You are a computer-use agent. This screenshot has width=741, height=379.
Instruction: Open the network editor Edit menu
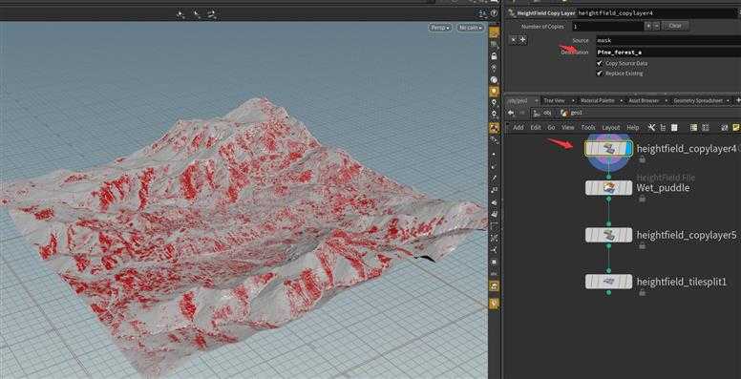click(x=536, y=128)
